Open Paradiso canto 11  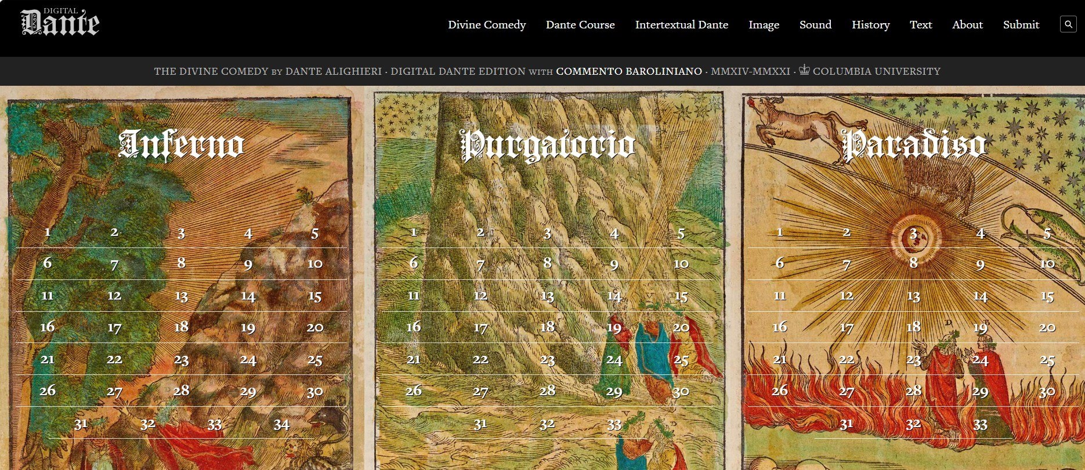pos(780,296)
